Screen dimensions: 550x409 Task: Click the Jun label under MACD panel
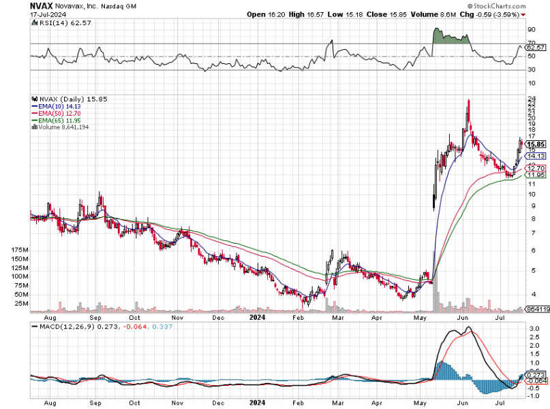pyautogui.click(x=463, y=403)
